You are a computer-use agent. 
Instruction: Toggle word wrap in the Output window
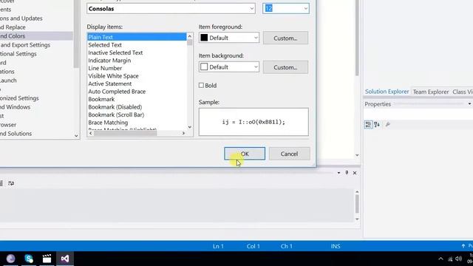click(x=11, y=183)
